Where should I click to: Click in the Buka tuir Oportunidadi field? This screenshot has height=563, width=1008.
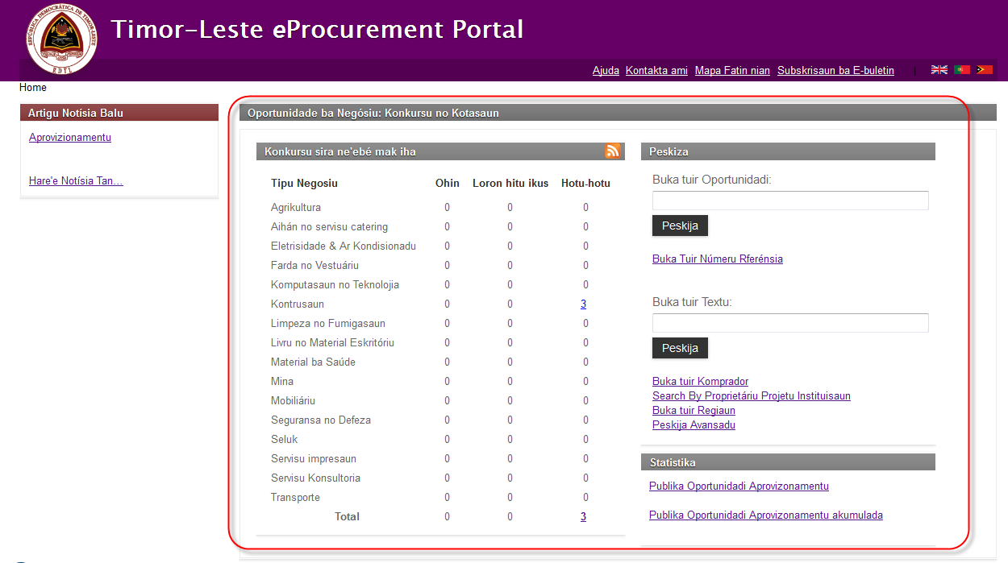click(x=790, y=201)
